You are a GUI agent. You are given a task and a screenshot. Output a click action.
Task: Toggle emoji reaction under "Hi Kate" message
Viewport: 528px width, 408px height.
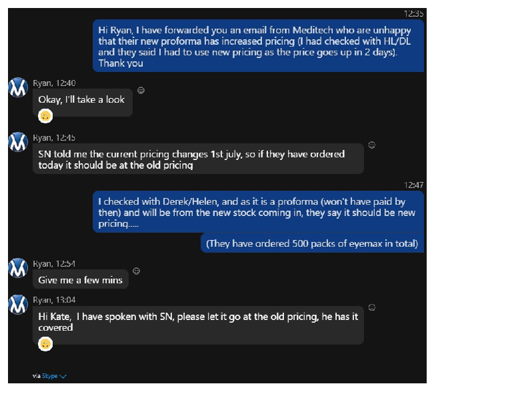click(45, 344)
